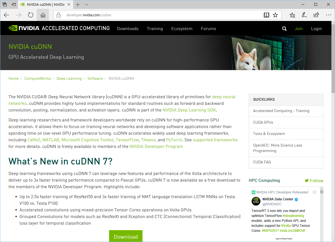Open a new tab with plus

78,5
